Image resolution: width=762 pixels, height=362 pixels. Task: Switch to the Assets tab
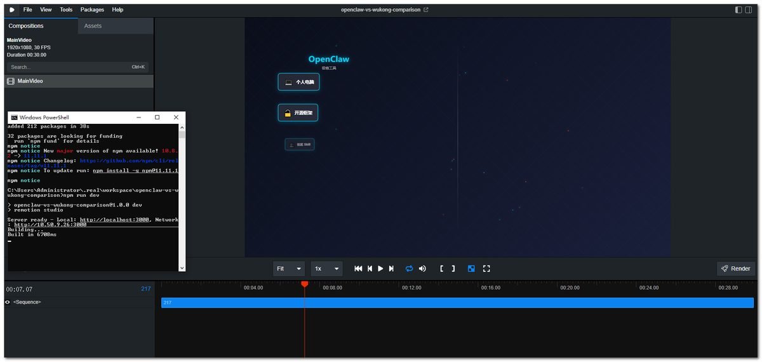[115, 26]
